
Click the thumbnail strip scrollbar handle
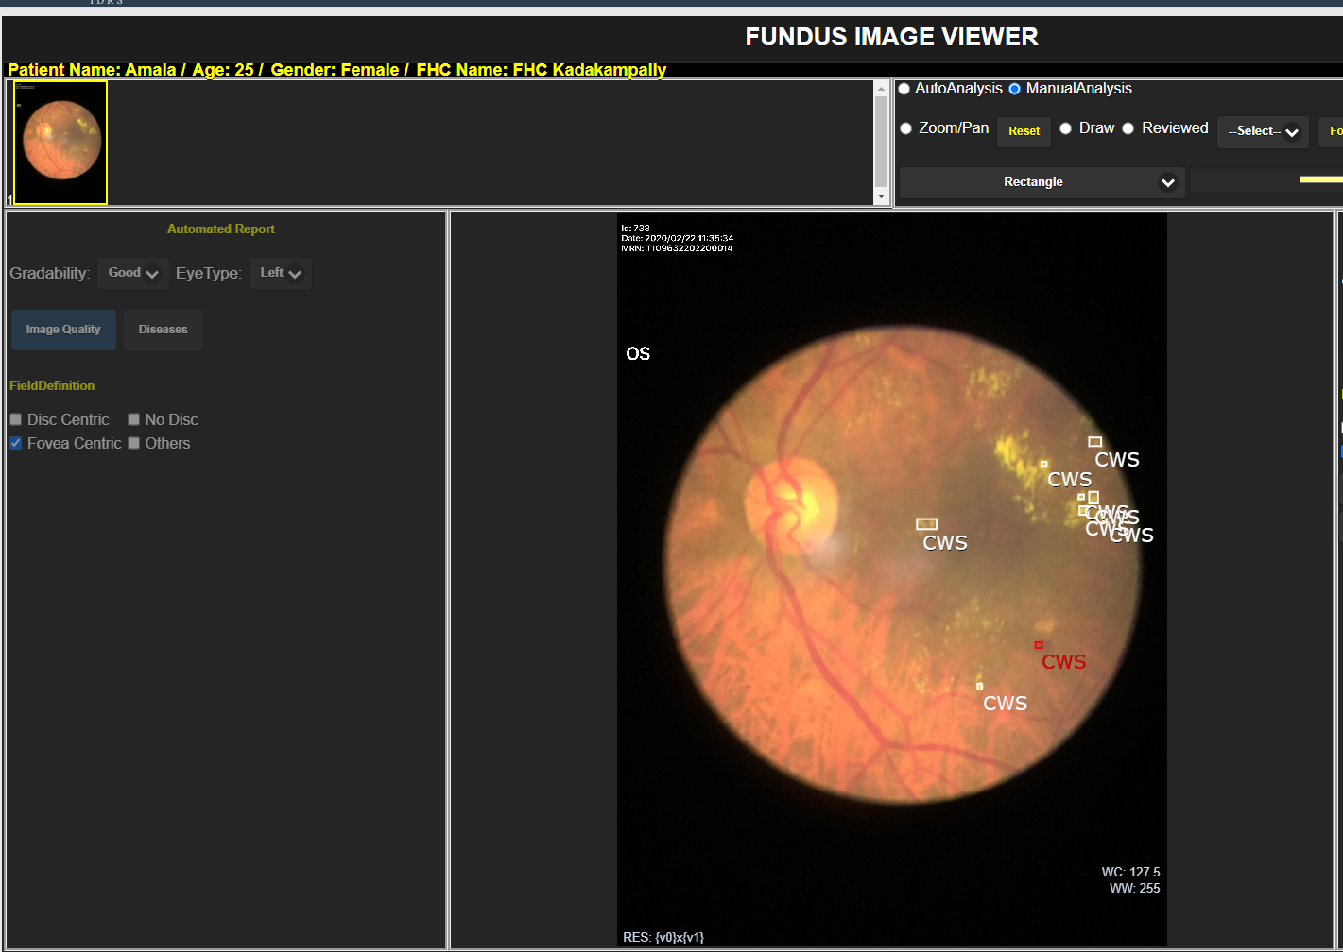tap(882, 141)
